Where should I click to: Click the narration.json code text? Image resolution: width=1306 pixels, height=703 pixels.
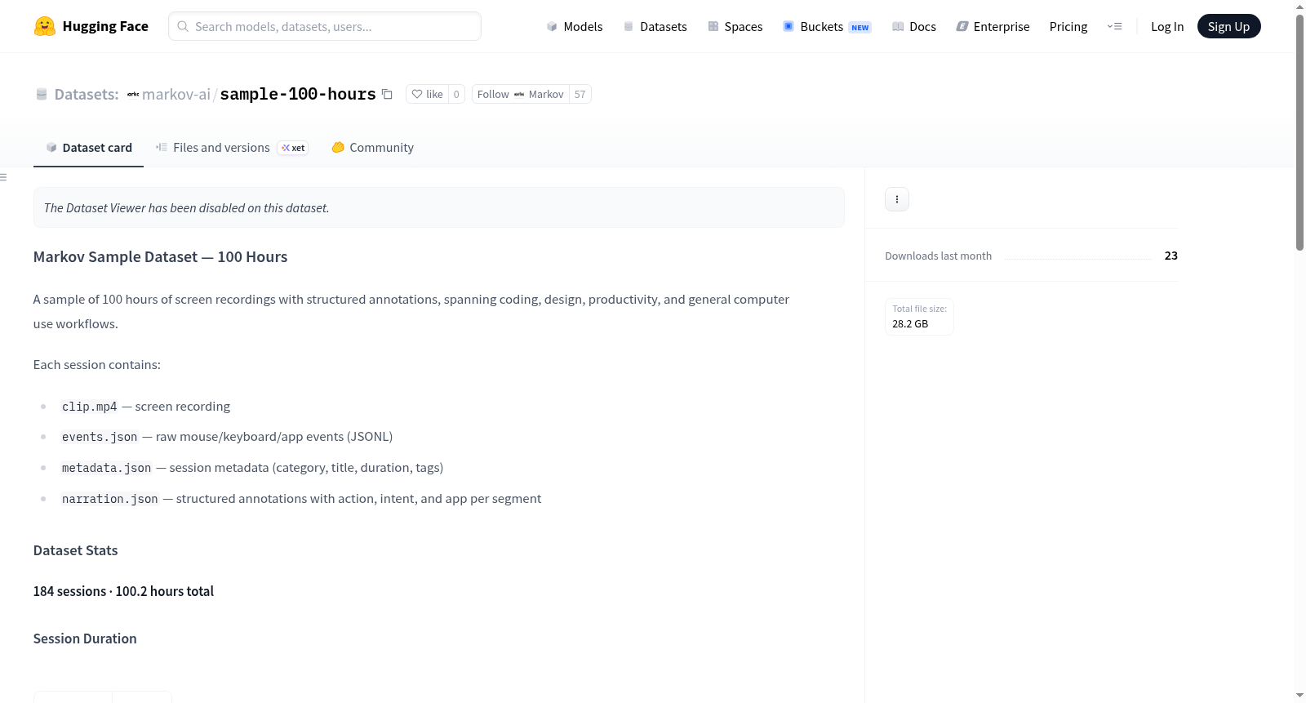pyautogui.click(x=110, y=499)
